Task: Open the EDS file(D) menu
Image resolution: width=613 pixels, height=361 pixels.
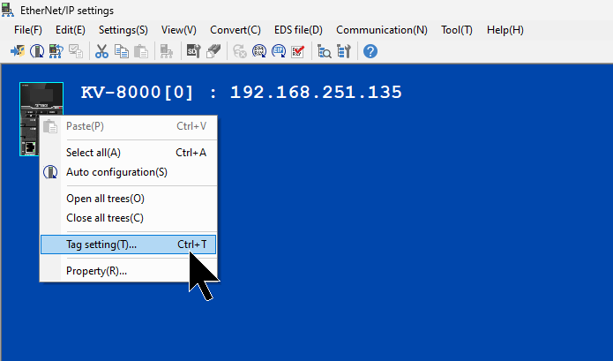Action: click(x=298, y=30)
